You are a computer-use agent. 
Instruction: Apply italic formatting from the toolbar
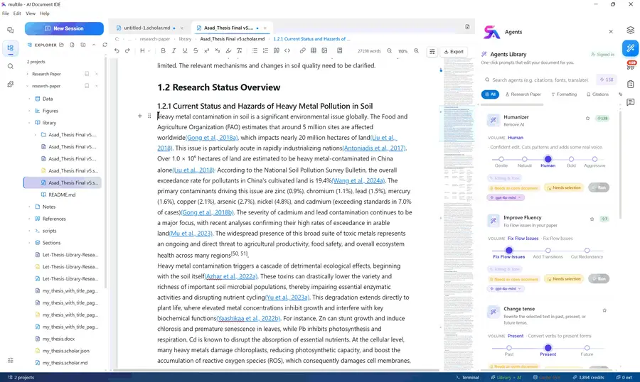point(174,51)
